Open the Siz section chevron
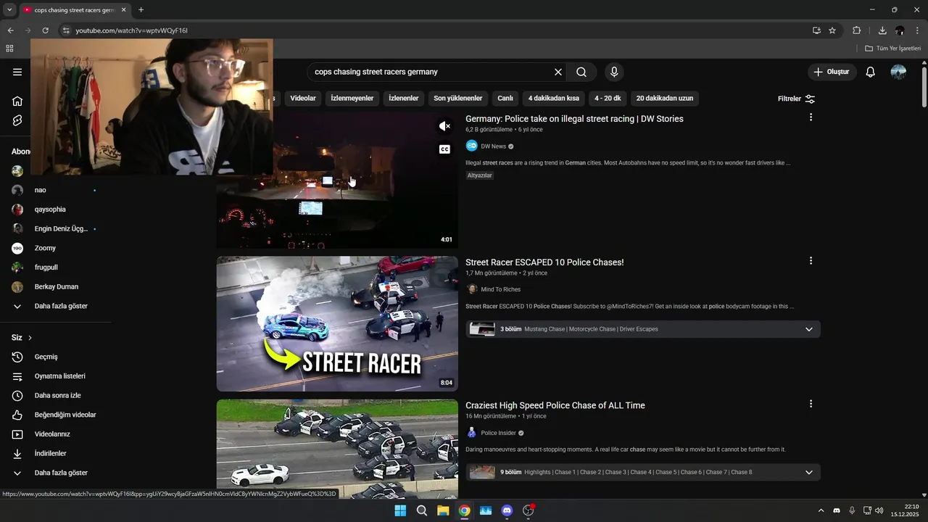 pos(30,338)
